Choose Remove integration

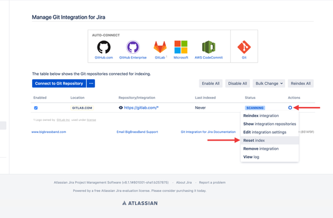[x=269, y=149]
